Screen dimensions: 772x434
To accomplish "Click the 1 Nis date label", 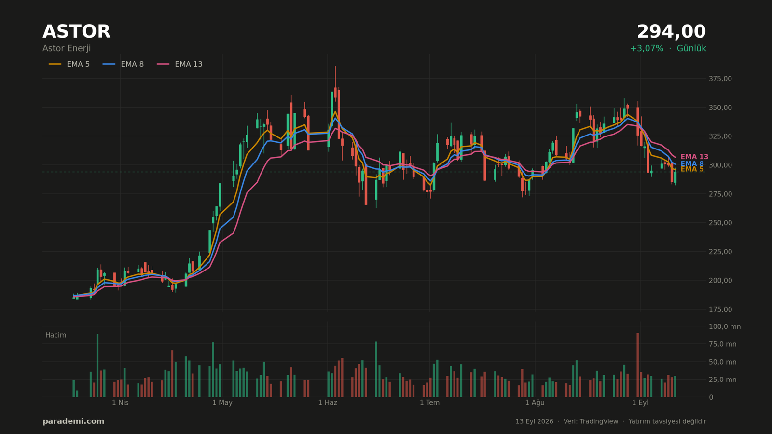I will (x=120, y=403).
